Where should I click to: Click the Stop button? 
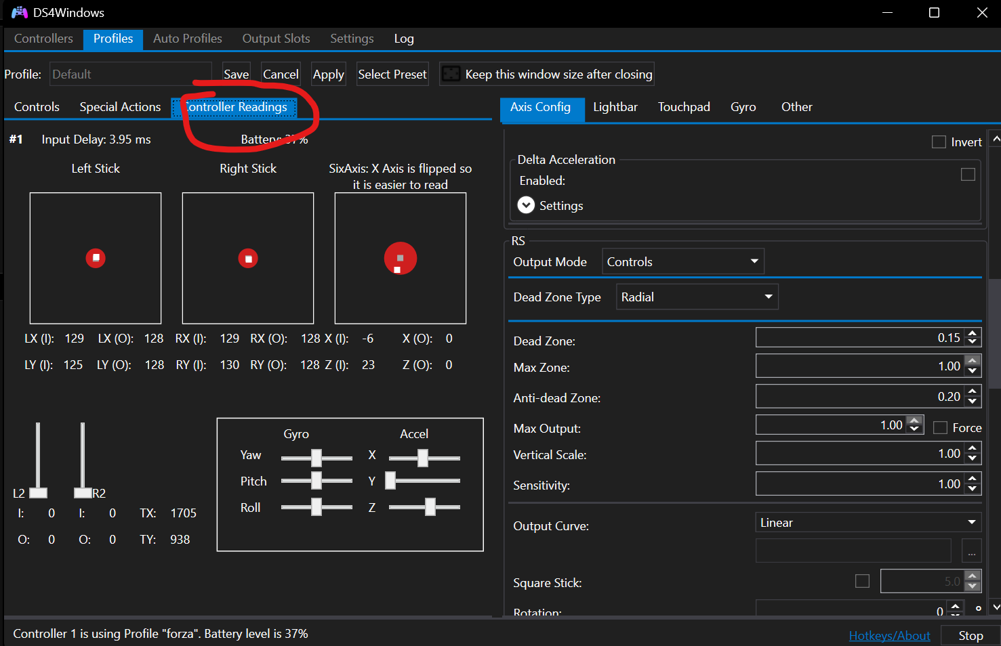pos(971,636)
